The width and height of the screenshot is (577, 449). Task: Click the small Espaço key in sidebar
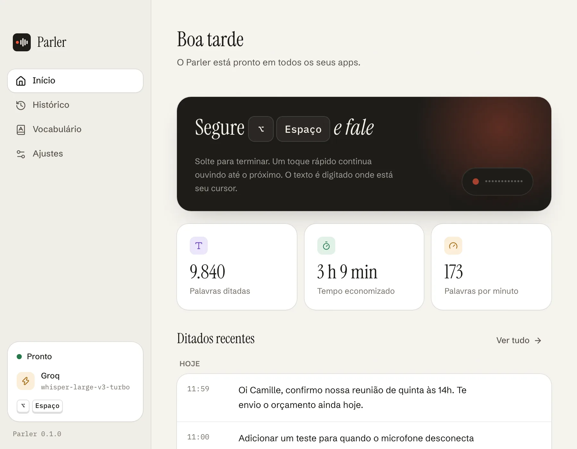coord(47,406)
